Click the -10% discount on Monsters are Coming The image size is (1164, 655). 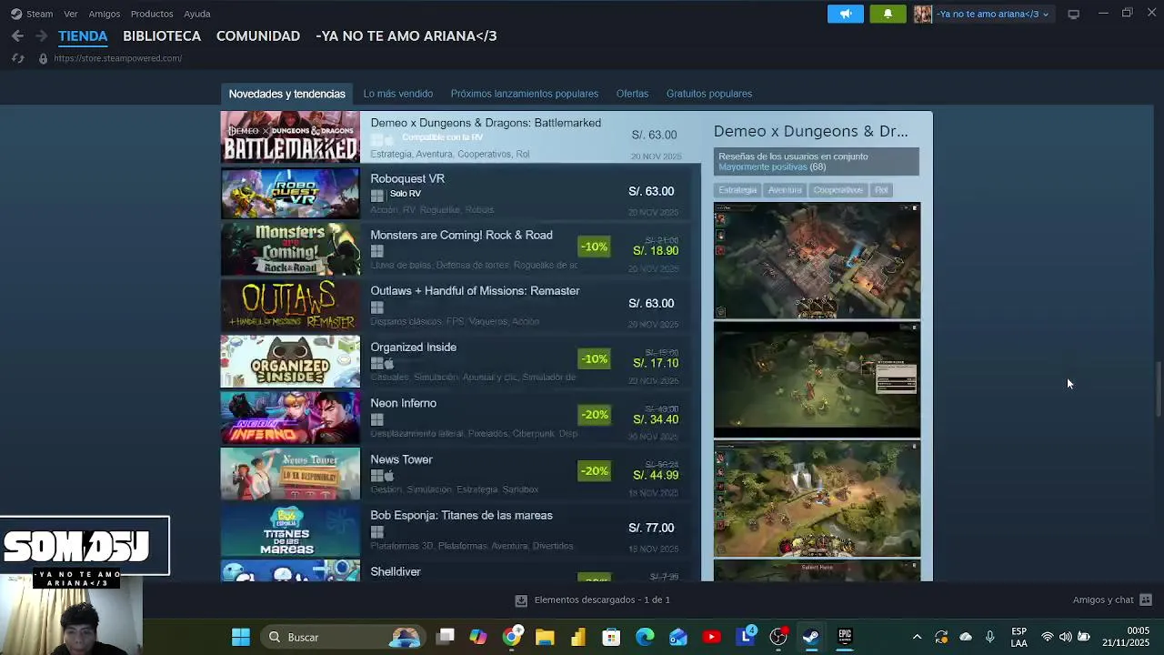[x=594, y=247]
